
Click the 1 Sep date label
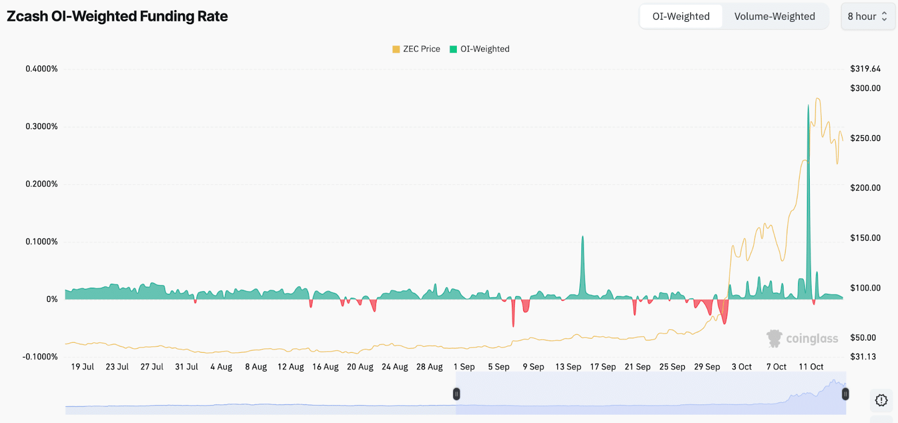click(464, 367)
